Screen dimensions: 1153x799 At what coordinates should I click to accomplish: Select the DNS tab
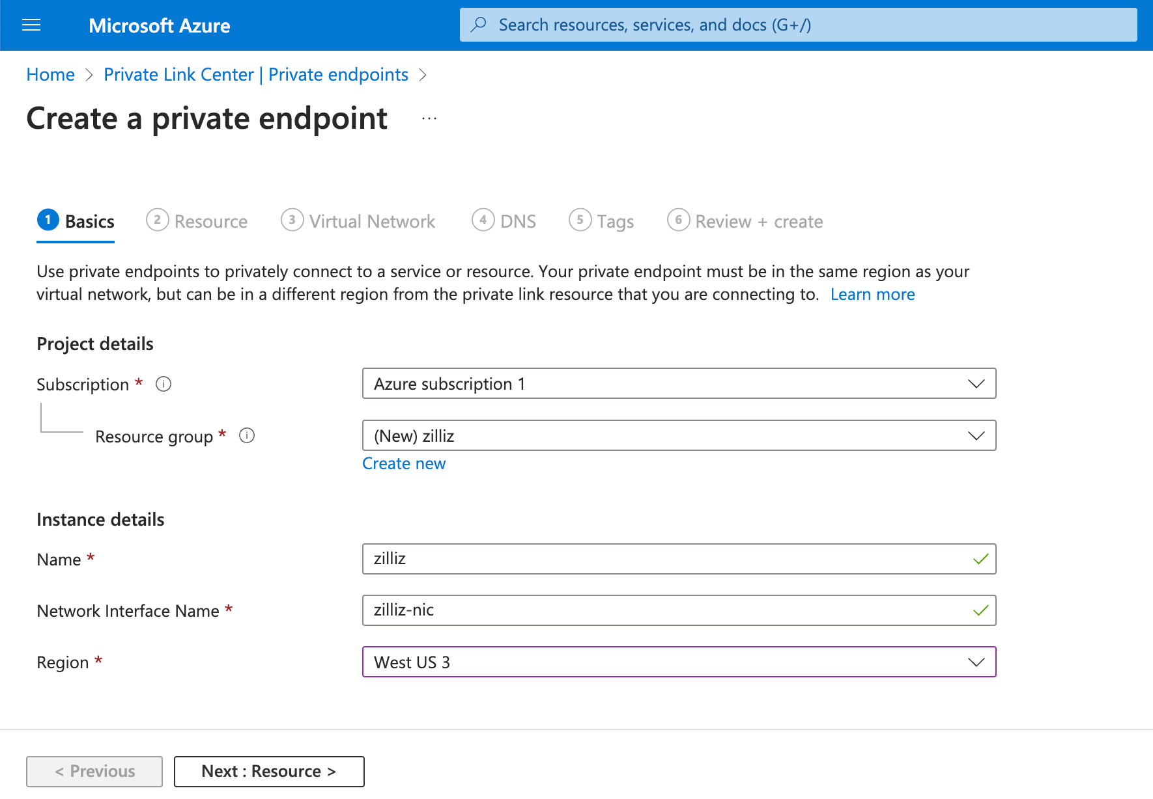pyautogui.click(x=504, y=221)
